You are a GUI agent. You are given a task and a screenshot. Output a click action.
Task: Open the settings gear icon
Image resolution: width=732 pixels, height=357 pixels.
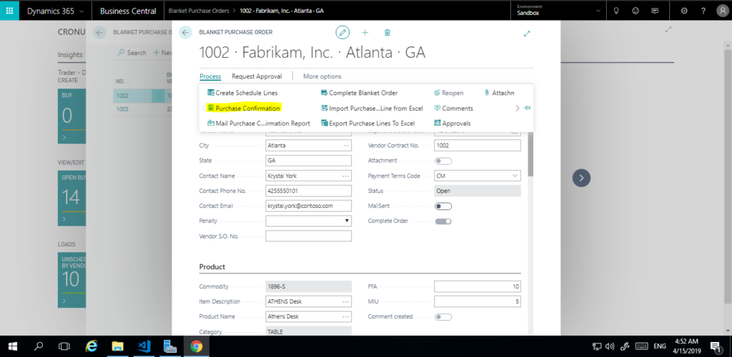[684, 11]
